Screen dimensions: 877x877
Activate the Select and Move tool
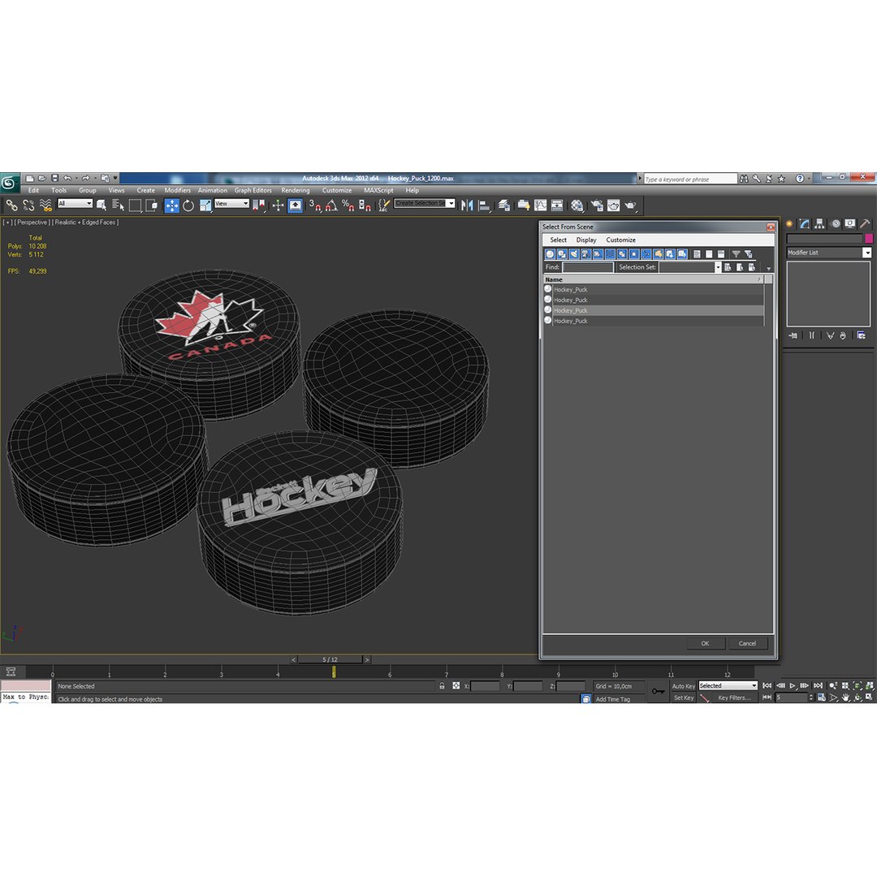click(x=171, y=205)
